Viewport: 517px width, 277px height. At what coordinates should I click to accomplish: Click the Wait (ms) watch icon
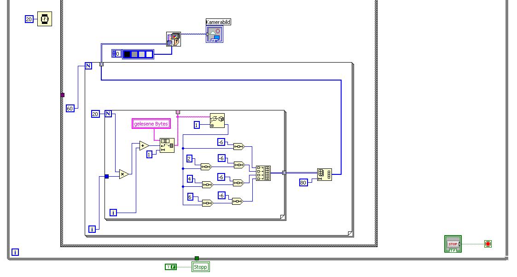[x=45, y=19]
